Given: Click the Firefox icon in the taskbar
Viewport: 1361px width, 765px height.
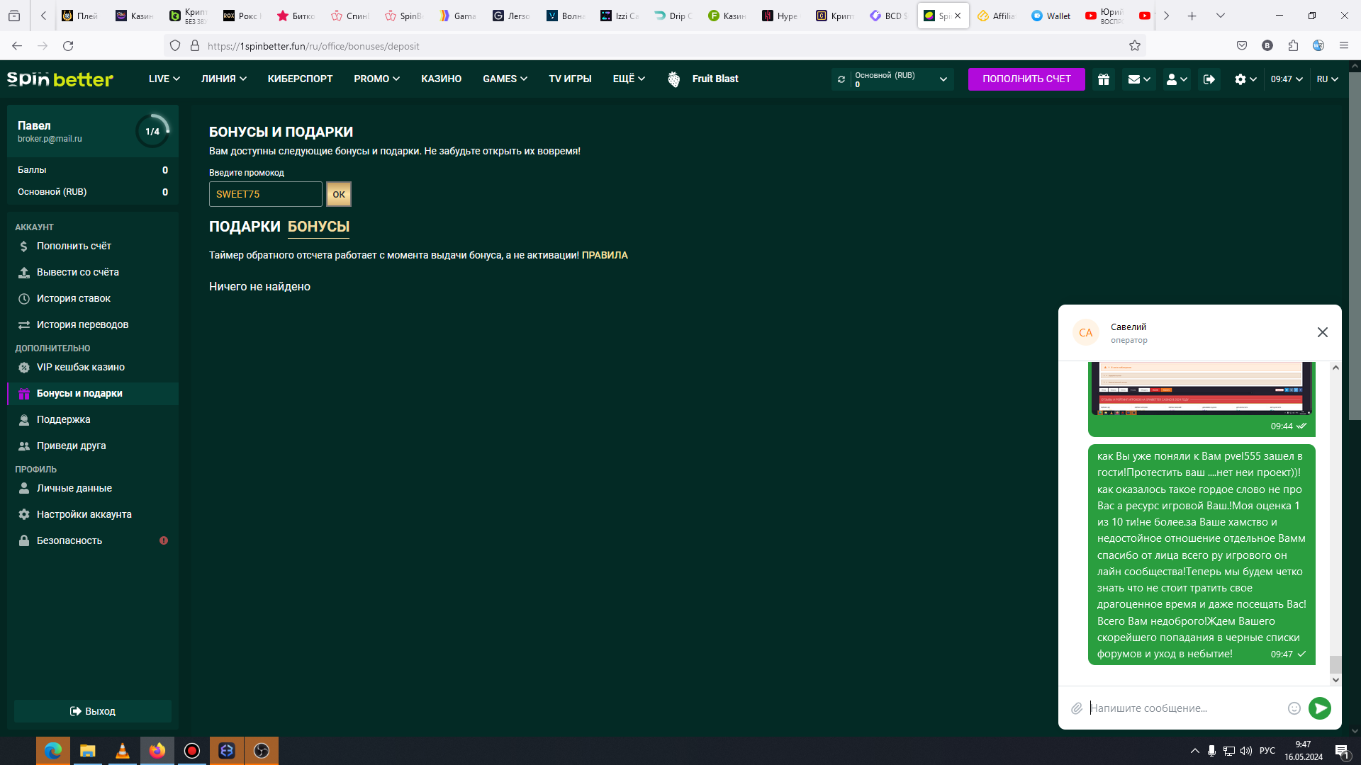Looking at the screenshot, I should [157, 751].
